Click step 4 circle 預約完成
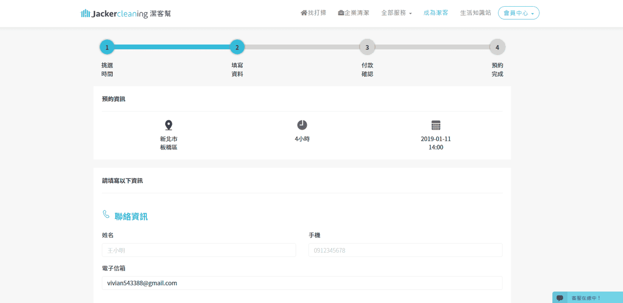Screen dimensions: 623x303 (497, 47)
